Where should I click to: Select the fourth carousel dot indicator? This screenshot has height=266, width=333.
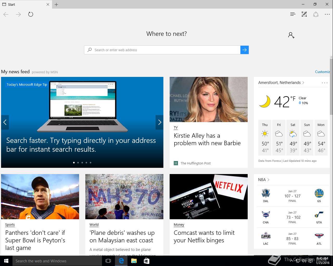86,163
